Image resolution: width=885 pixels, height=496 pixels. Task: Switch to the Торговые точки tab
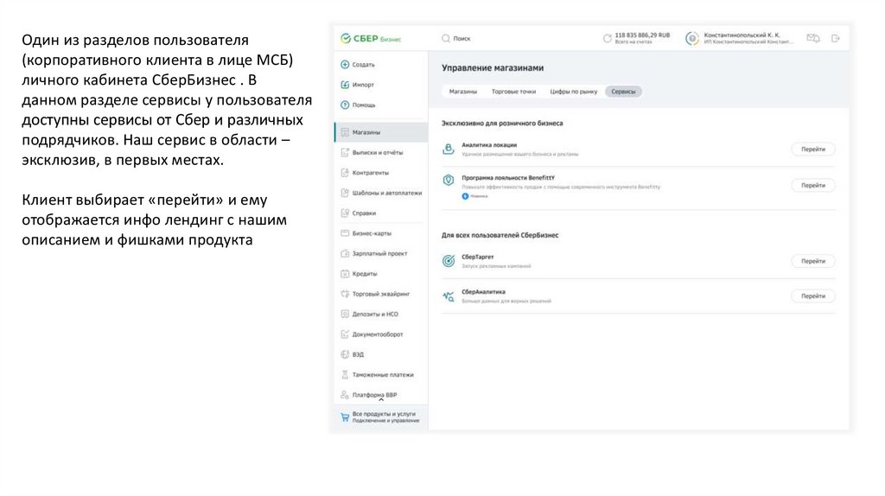coord(513,92)
